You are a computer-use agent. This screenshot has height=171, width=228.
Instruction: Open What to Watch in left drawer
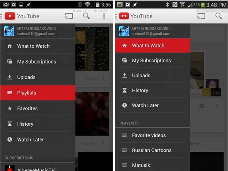point(38,46)
